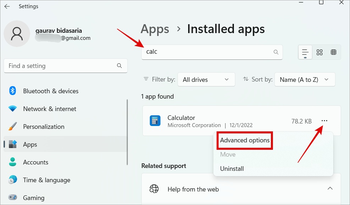Screen dimensions: 350x205
Task: Switch to list view layout
Action: click(305, 52)
